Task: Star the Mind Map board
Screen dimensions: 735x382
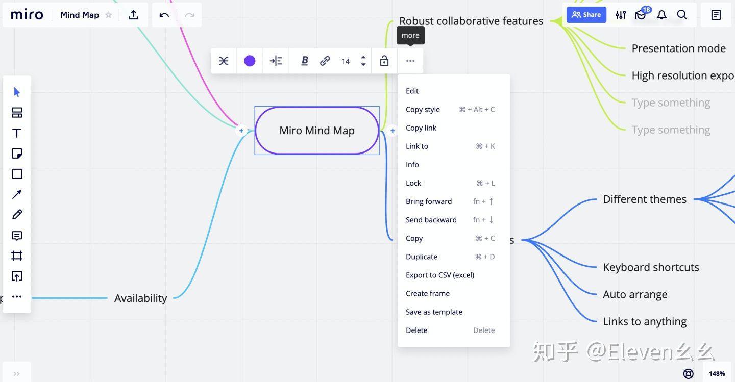Action: (x=108, y=15)
